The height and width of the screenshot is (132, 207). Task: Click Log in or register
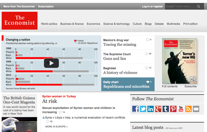(152, 7)
